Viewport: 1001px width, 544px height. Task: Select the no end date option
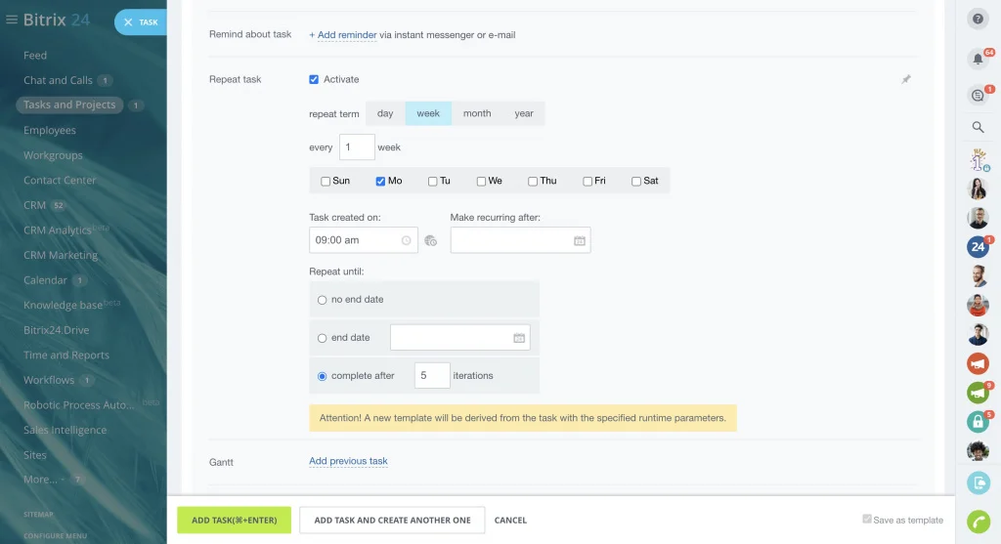pyautogui.click(x=323, y=300)
